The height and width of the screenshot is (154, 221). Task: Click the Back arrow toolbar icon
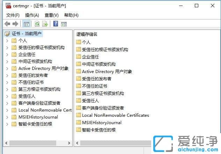7,24
